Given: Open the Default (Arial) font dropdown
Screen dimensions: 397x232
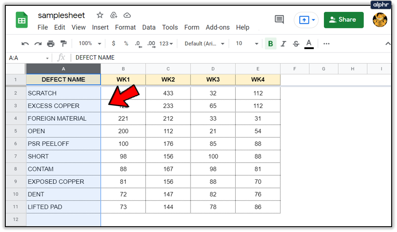Looking at the screenshot, I should point(204,44).
